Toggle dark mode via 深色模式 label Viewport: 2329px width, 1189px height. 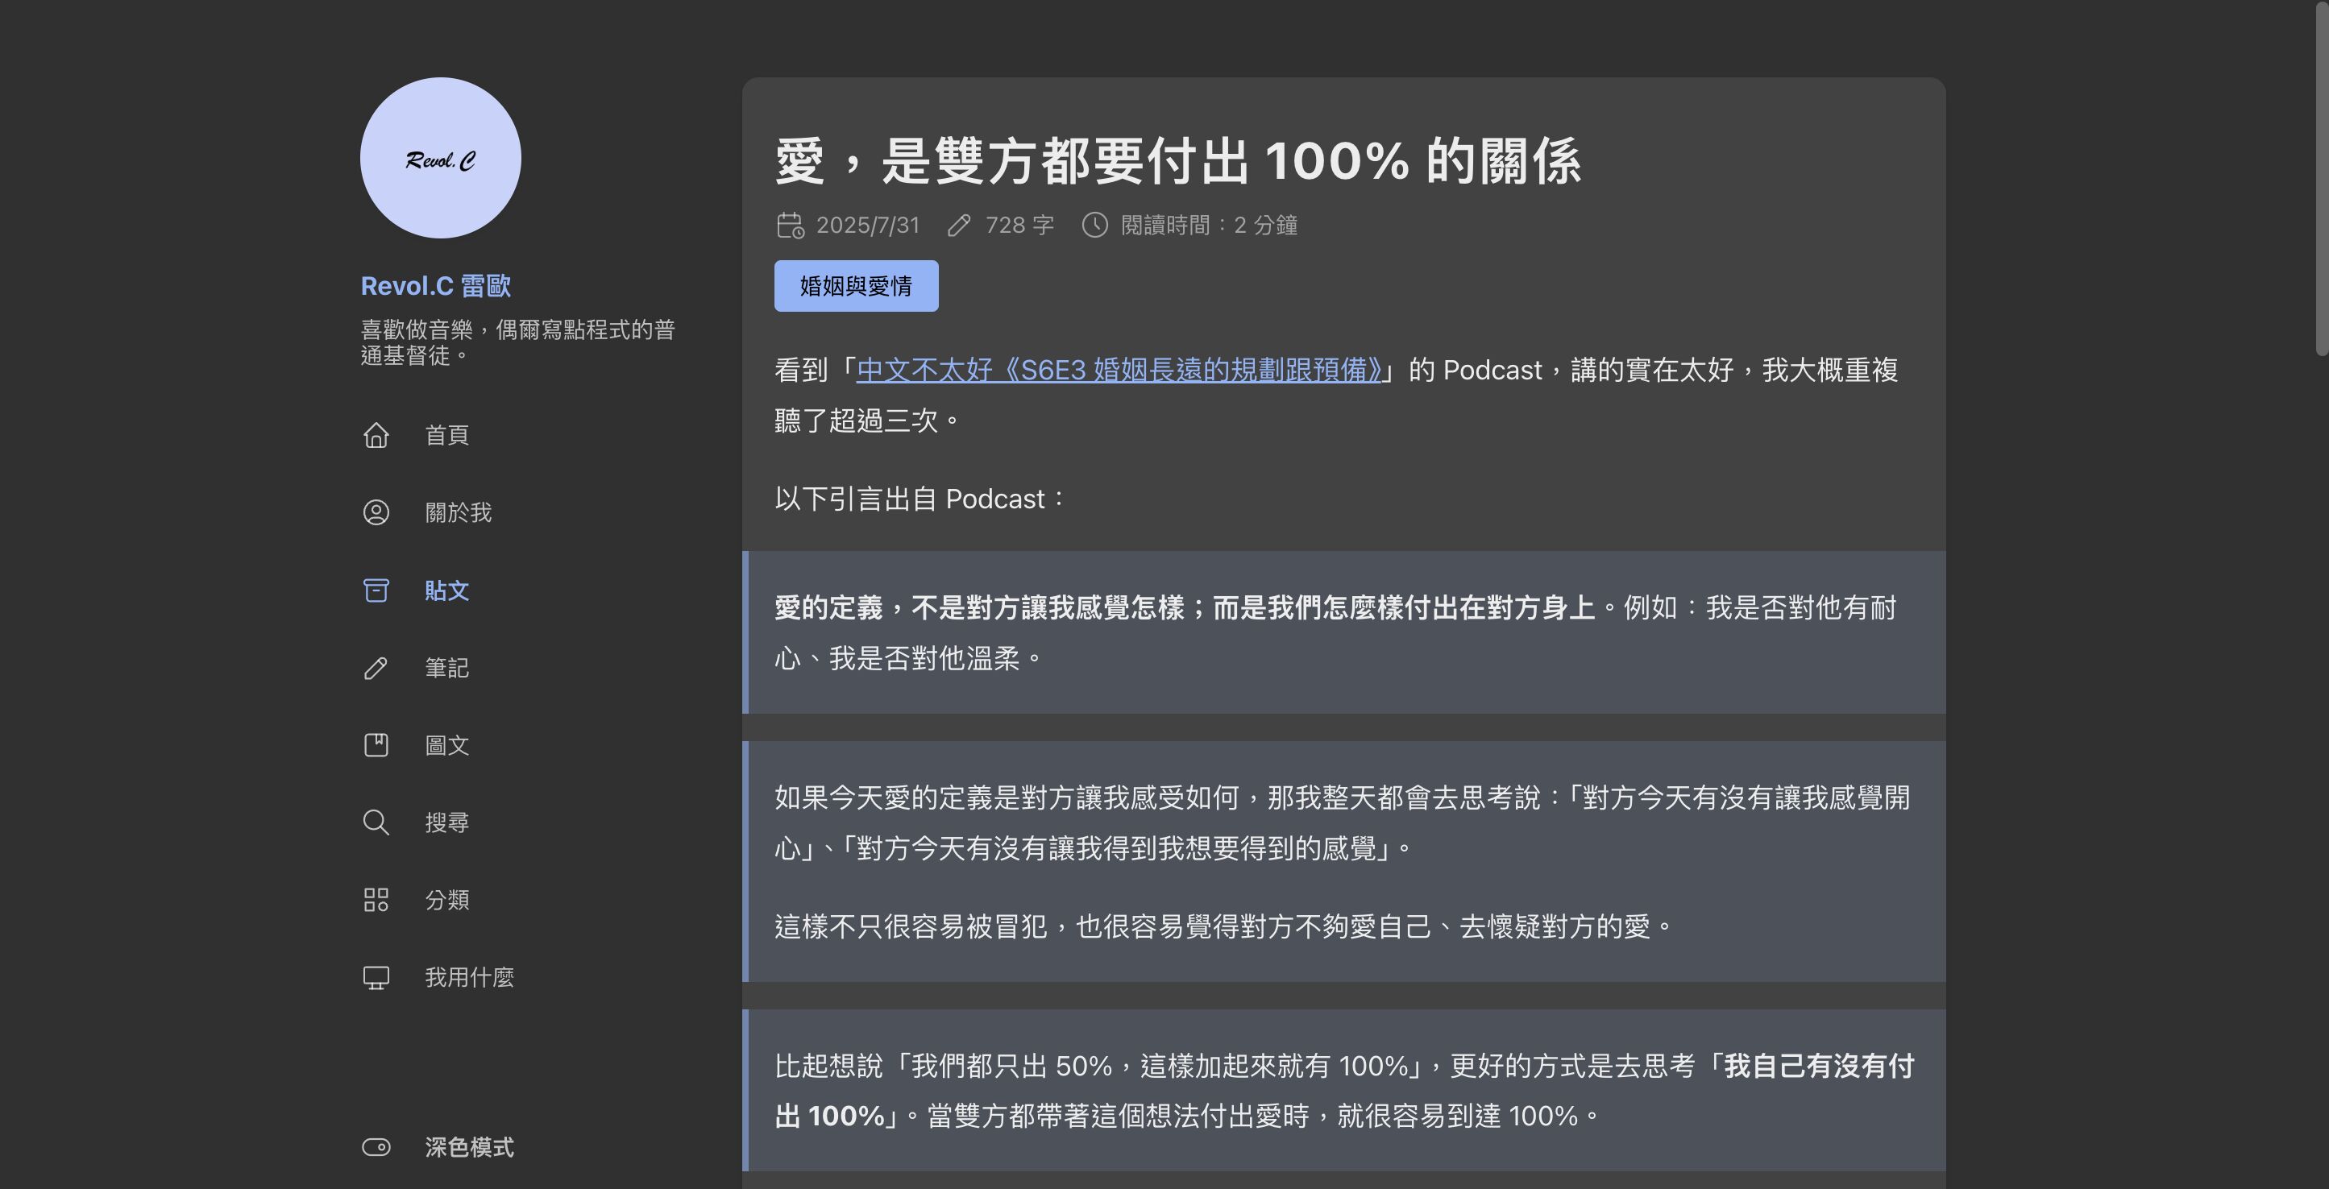[469, 1146]
